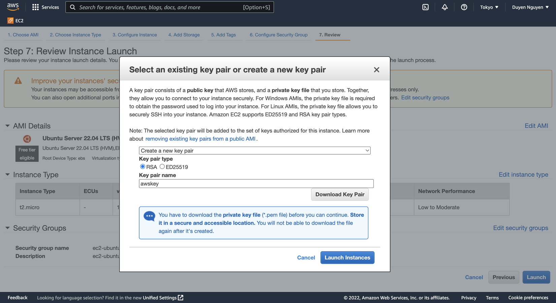556x303 pixels.
Task: Click the EC2 service shortcut icon
Action: (10, 21)
